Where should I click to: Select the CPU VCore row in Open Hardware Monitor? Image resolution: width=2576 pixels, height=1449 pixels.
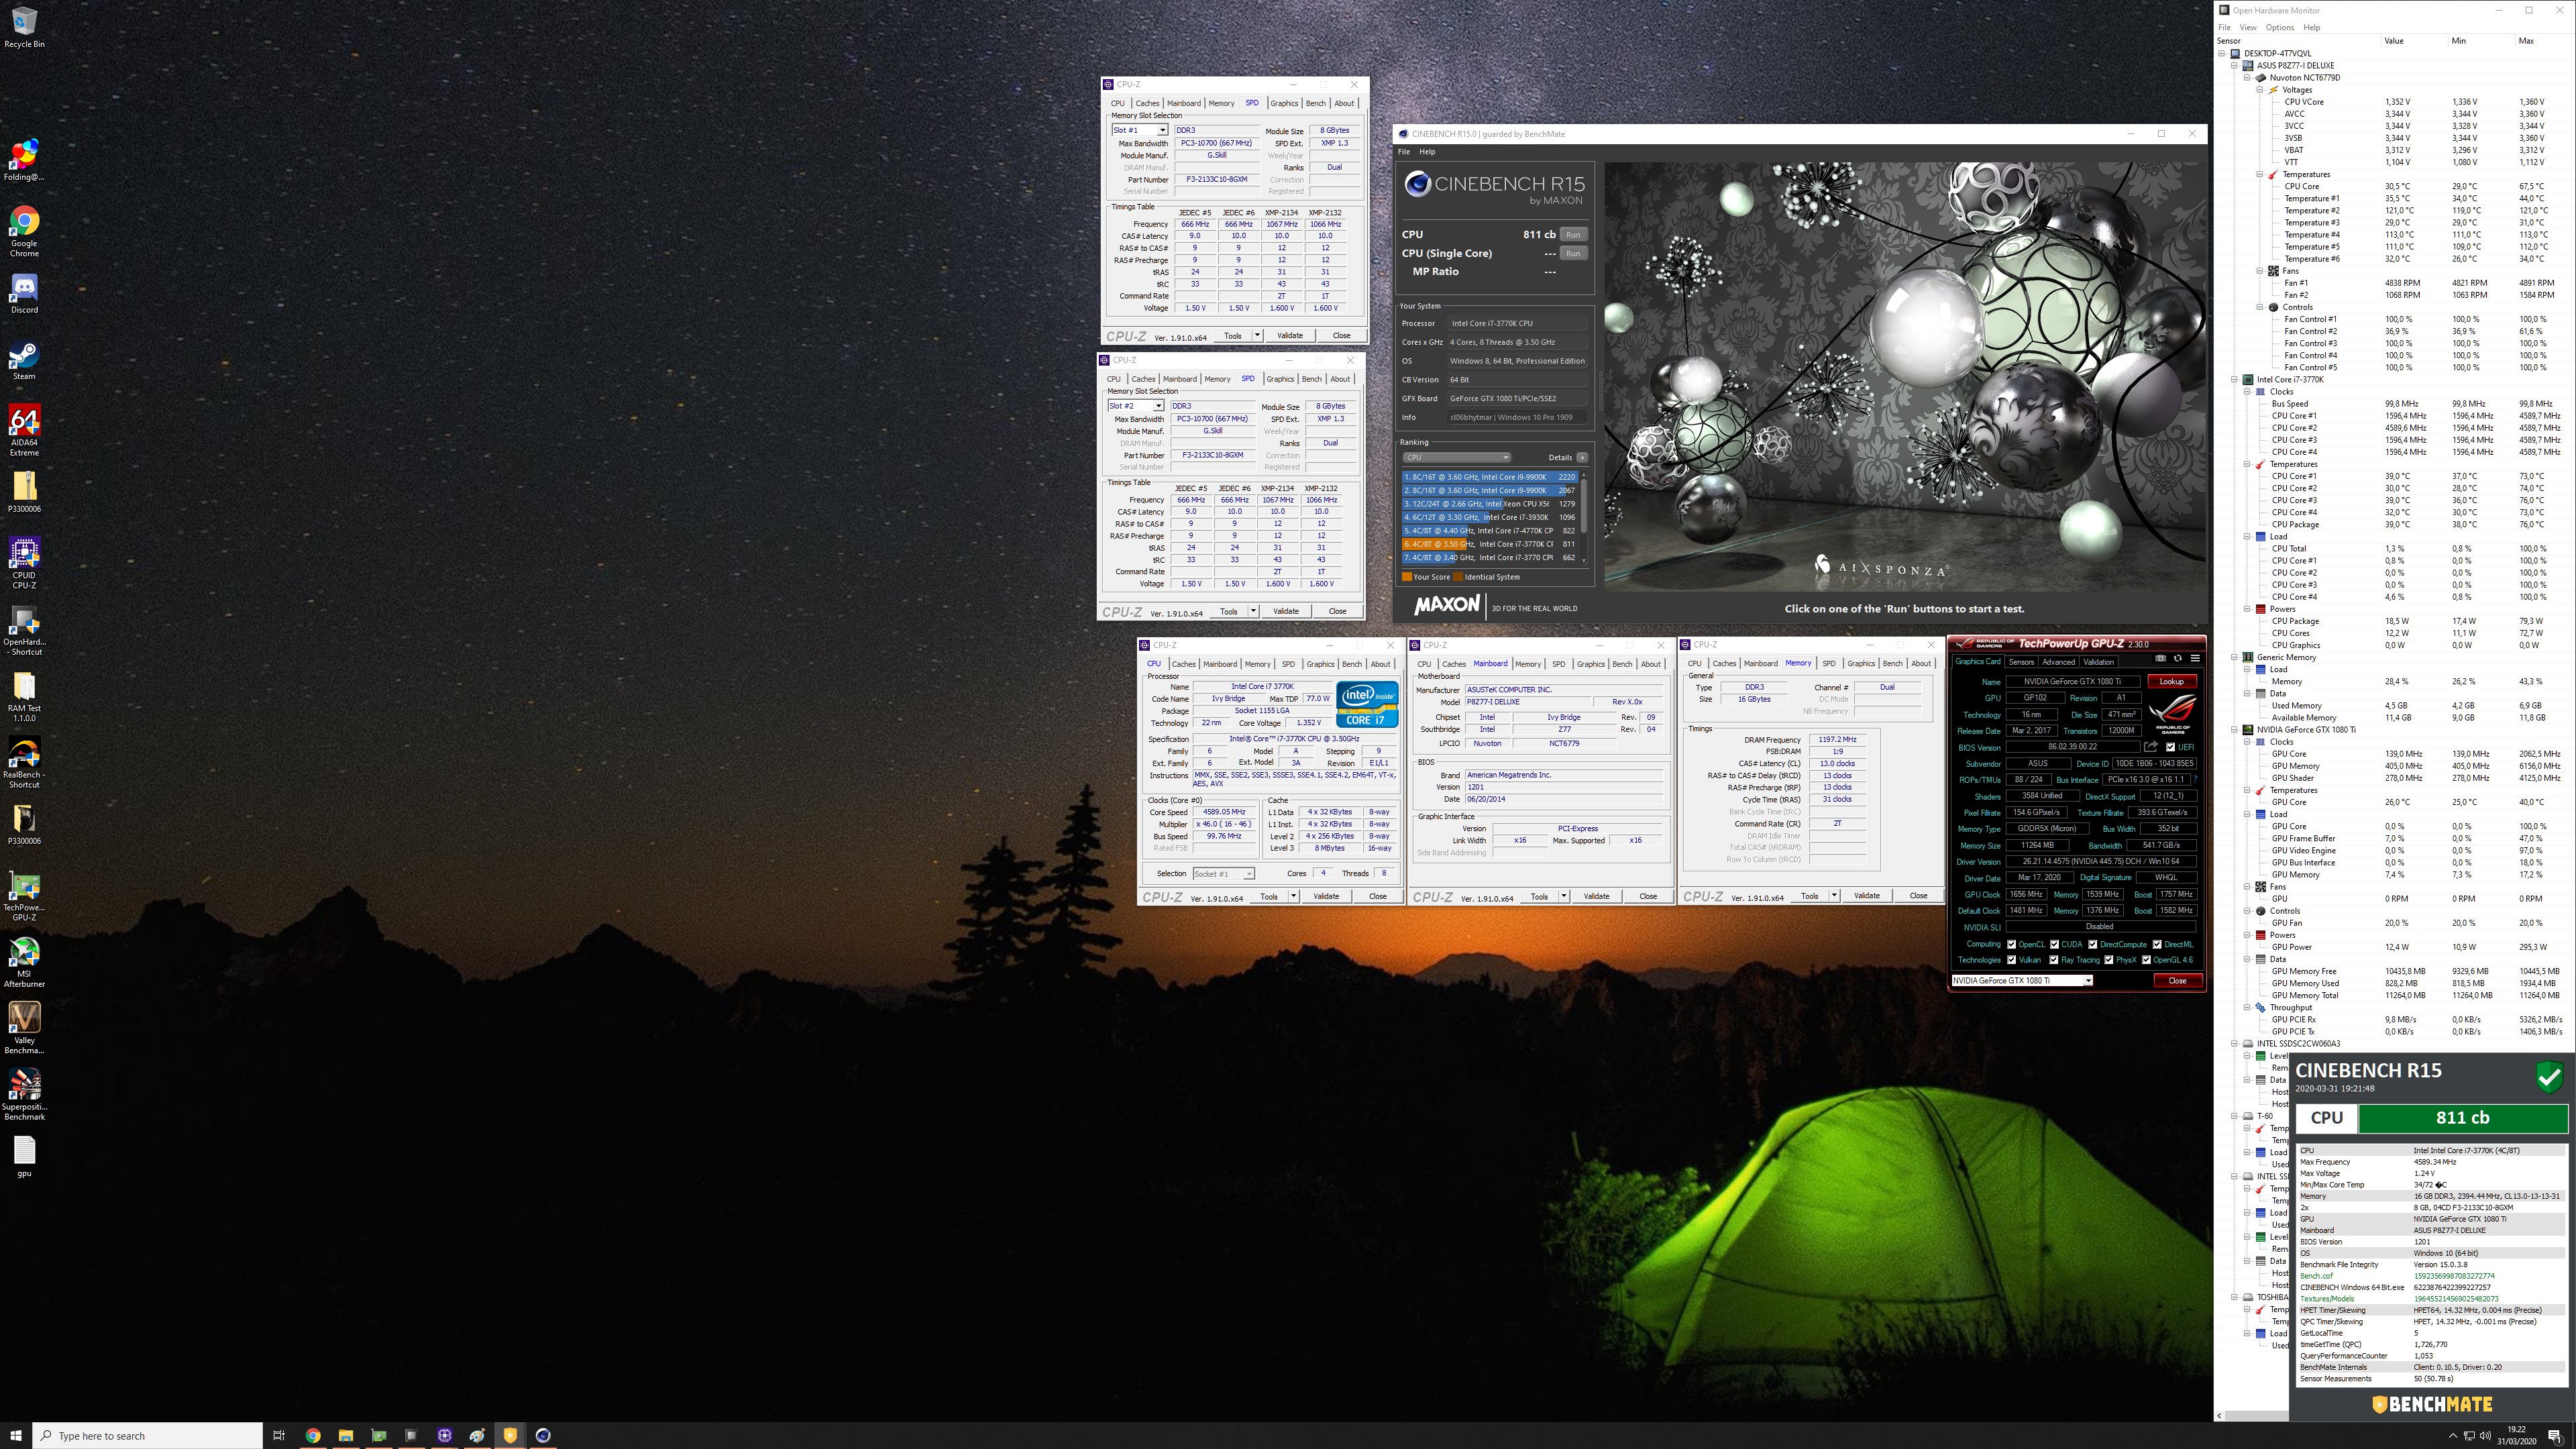[2394, 102]
